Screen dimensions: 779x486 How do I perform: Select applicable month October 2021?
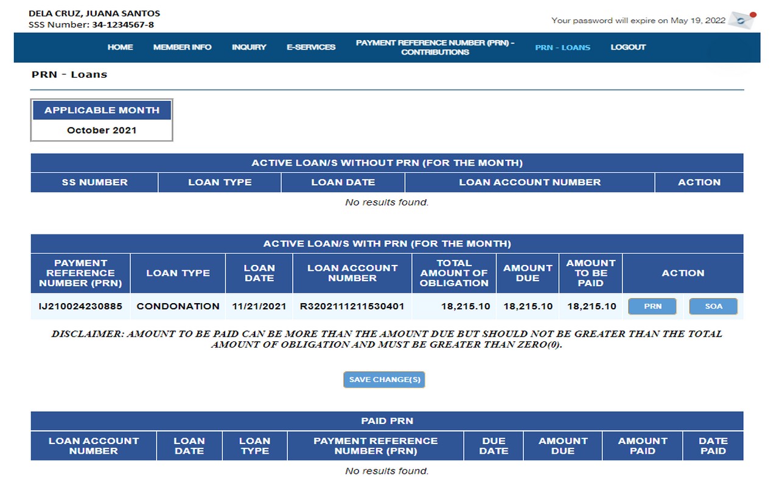[x=101, y=129]
